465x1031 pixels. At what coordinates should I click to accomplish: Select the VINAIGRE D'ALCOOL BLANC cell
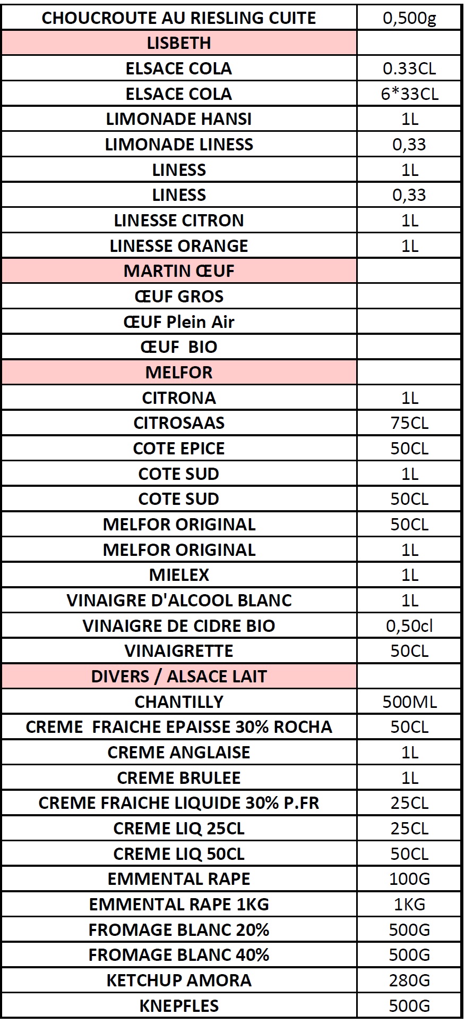179,601
